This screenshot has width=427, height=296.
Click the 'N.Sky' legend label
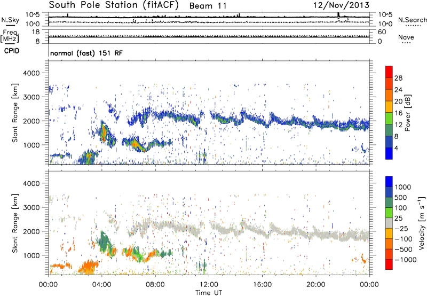tap(10, 20)
